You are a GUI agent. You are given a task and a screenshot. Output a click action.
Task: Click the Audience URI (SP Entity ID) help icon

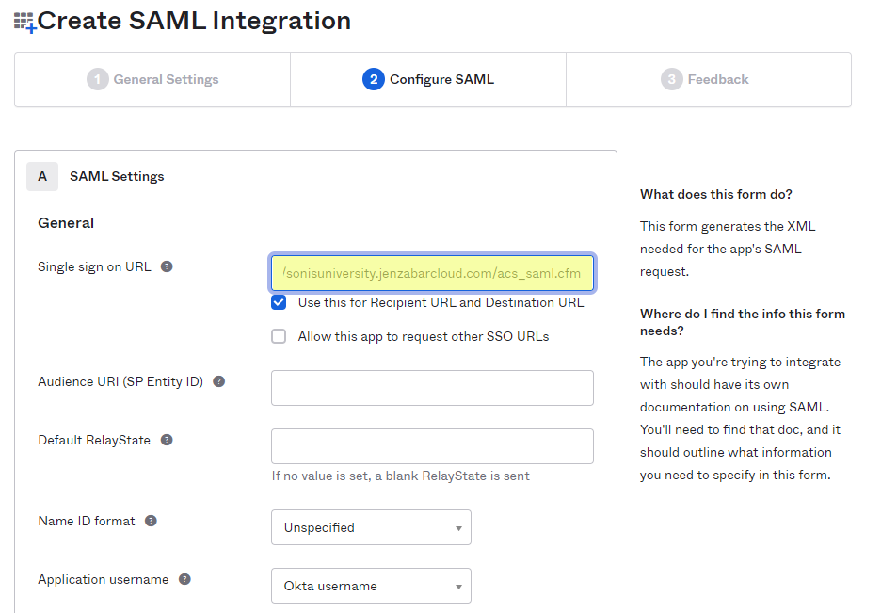219,381
